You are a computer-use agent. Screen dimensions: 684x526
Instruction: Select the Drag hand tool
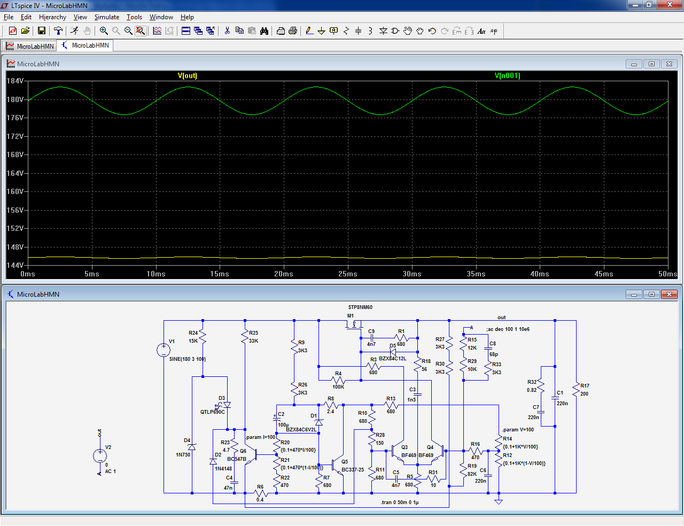pos(420,31)
